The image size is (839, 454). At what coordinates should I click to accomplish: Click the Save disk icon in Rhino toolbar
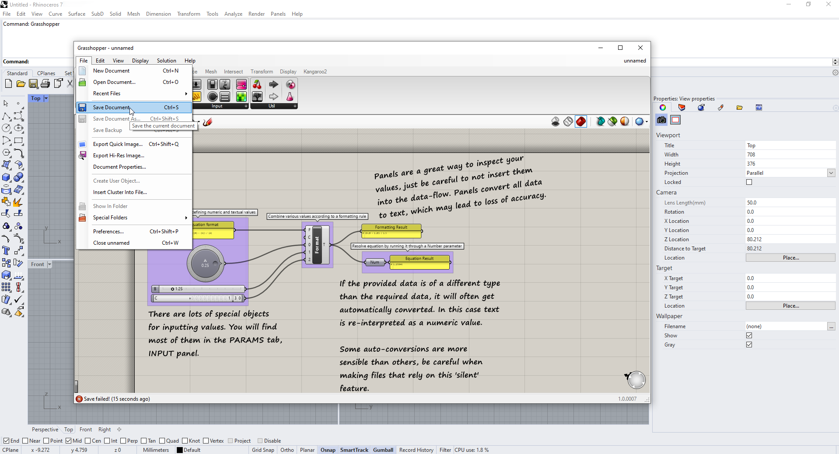(x=33, y=84)
